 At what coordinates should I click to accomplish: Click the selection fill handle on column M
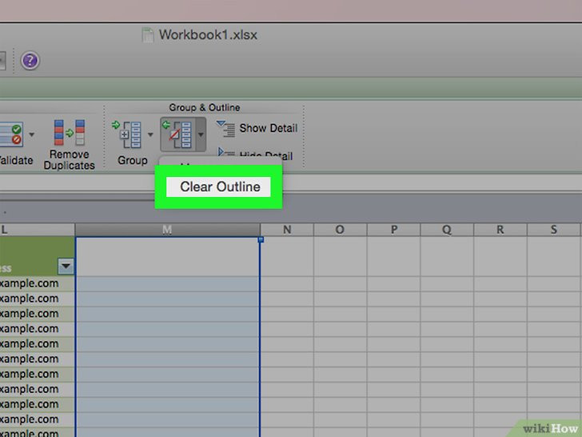pyautogui.click(x=261, y=239)
